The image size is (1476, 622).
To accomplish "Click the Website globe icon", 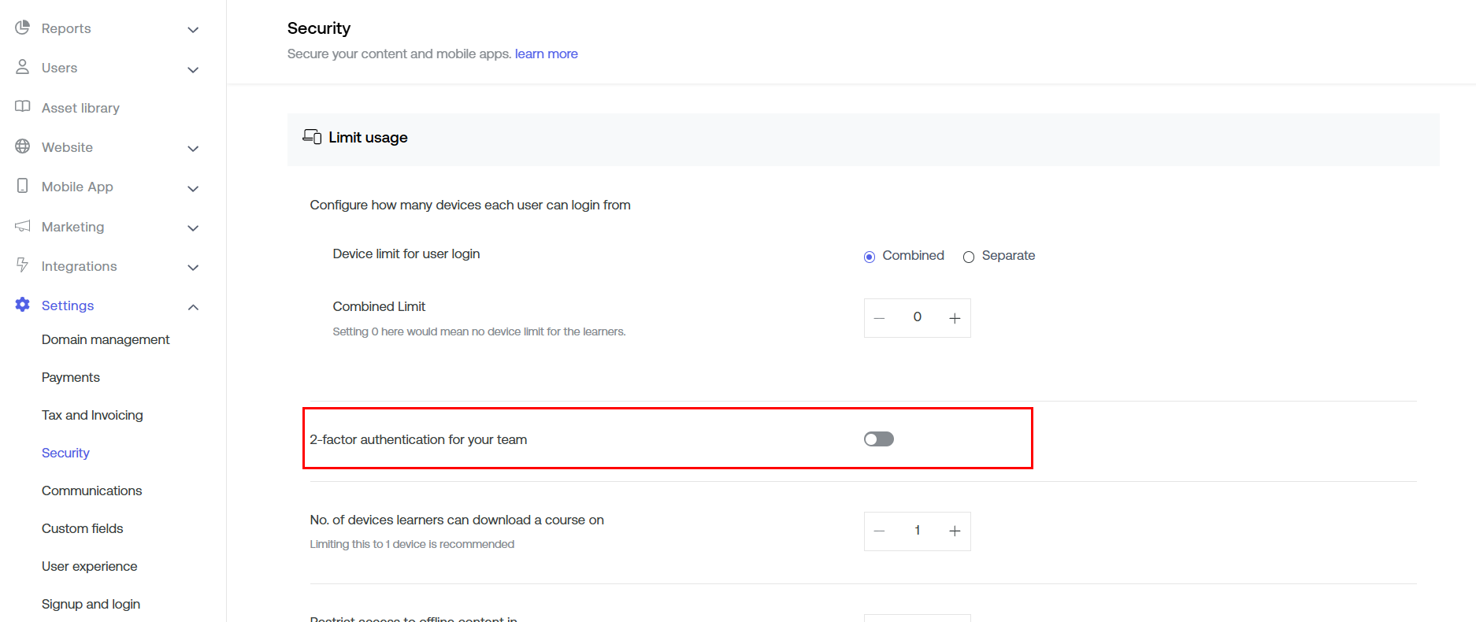I will point(22,146).
